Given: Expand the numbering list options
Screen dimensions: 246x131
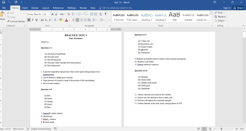Looking at the screenshot, I should [82, 14].
